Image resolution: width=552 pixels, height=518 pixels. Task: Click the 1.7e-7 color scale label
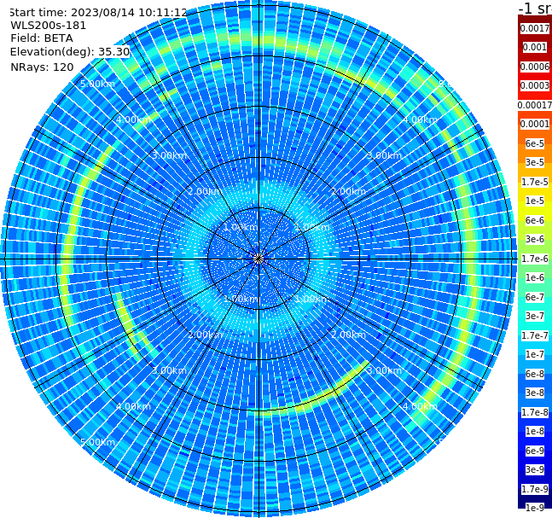(x=535, y=335)
